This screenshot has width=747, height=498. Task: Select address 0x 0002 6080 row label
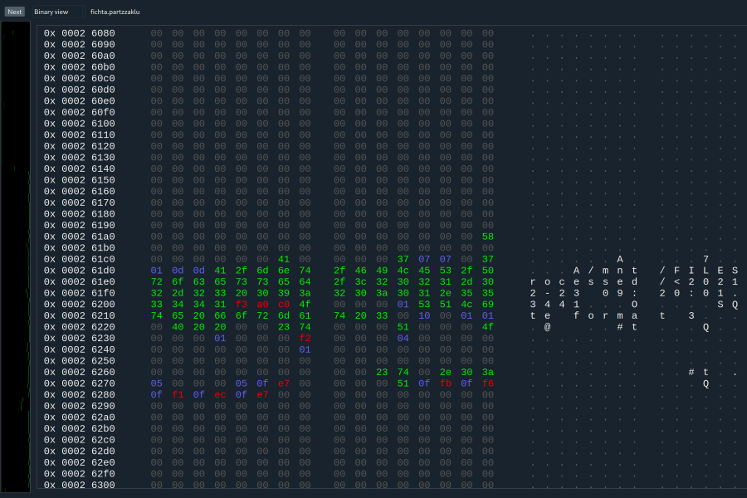(80, 33)
